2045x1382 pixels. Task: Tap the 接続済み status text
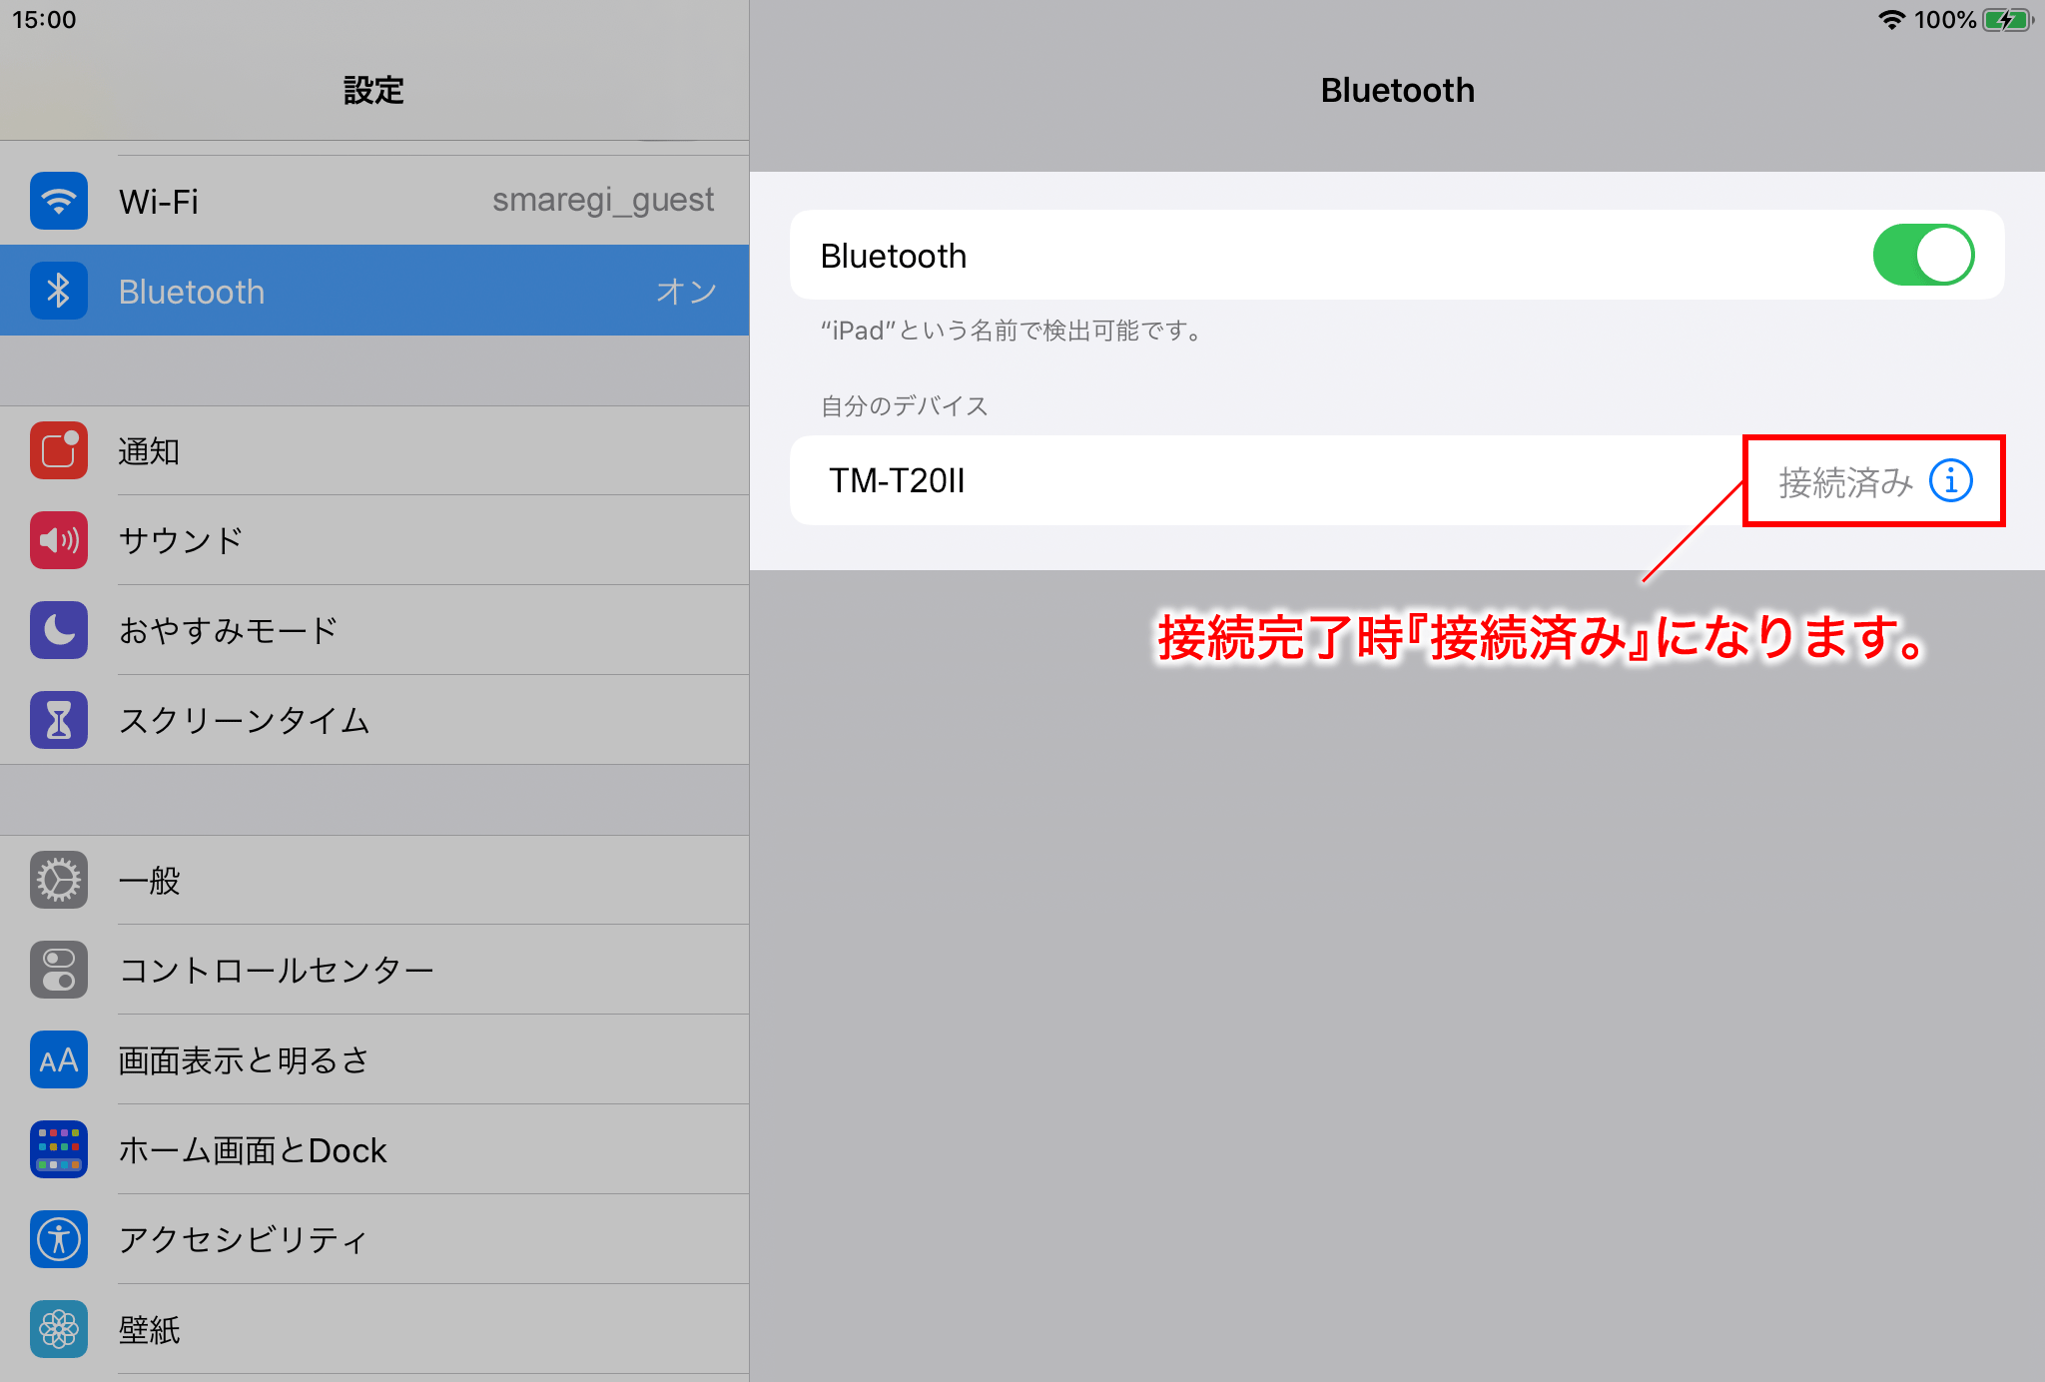coord(1844,482)
